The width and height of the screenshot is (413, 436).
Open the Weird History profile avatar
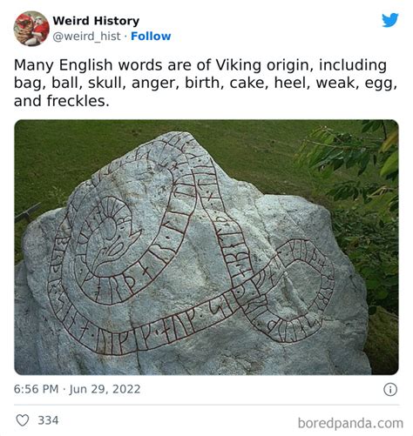(31, 29)
